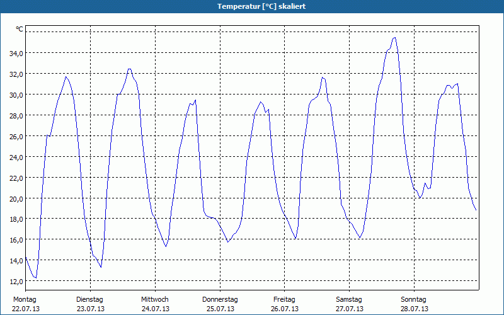Click Saturday's highest temperature peak on the curve
The height and width of the screenshot is (315, 504).
[395, 38]
